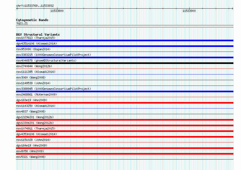Open variant nsv1143250 (Alsmadi2014)

click(36, 106)
